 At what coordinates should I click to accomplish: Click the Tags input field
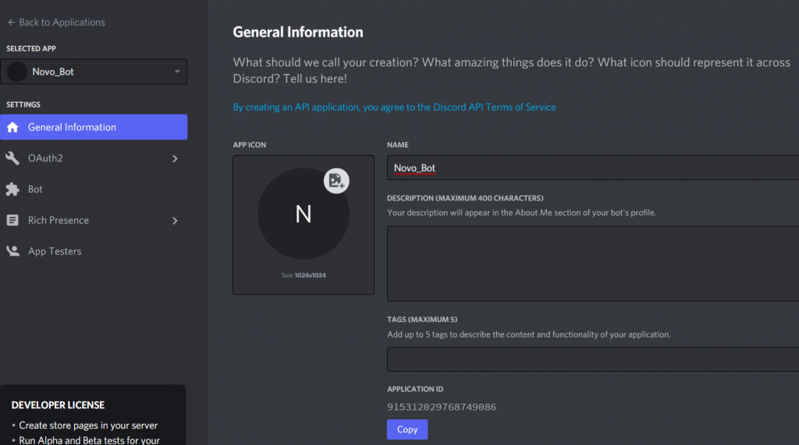tap(593, 359)
